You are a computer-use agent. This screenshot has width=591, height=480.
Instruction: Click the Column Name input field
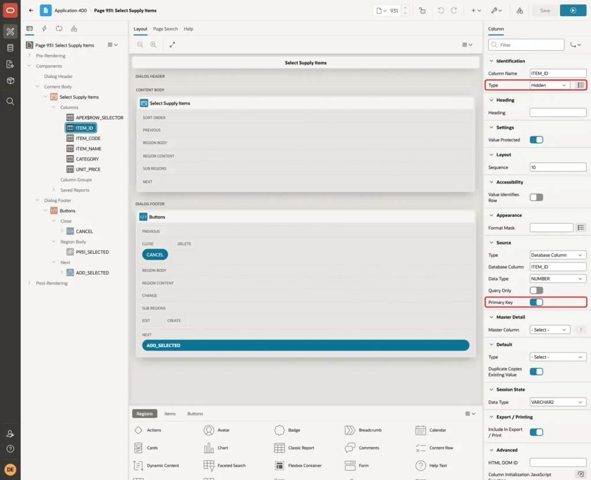558,73
